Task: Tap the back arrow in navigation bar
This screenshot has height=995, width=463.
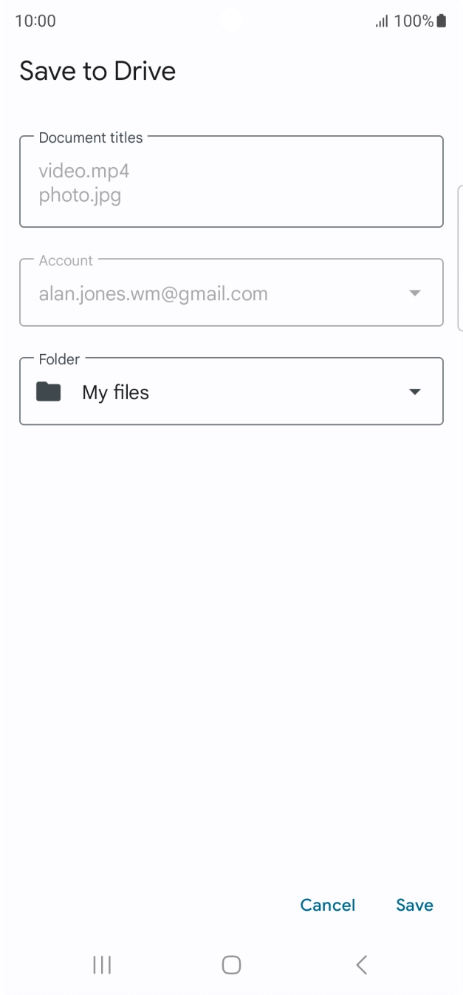Action: [x=361, y=964]
